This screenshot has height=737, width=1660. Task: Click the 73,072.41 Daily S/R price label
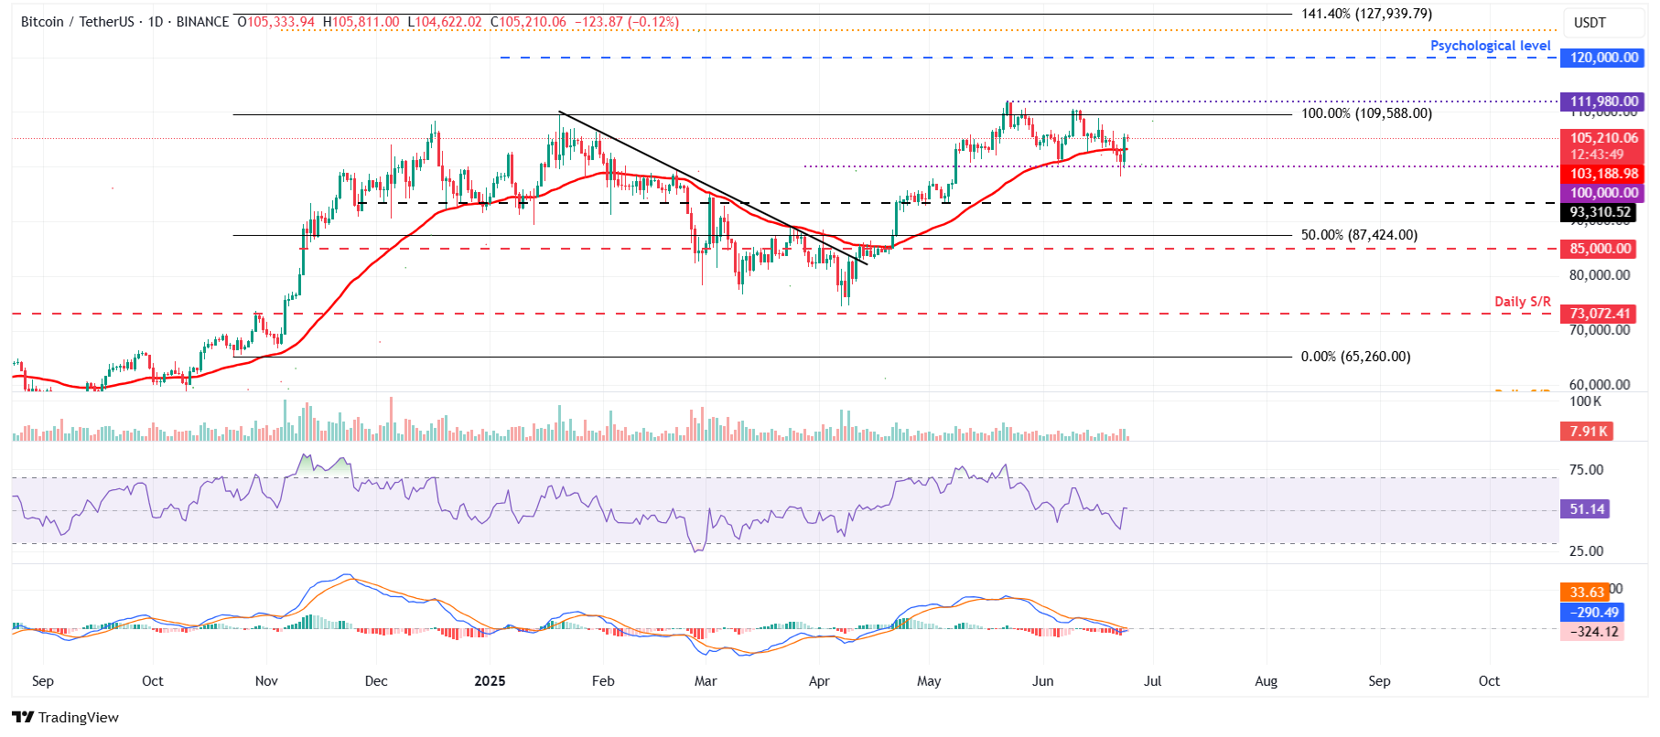pyautogui.click(x=1600, y=314)
